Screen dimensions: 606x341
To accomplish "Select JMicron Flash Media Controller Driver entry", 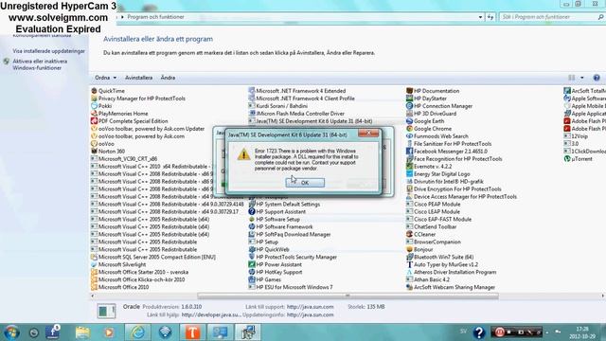I will point(296,114).
